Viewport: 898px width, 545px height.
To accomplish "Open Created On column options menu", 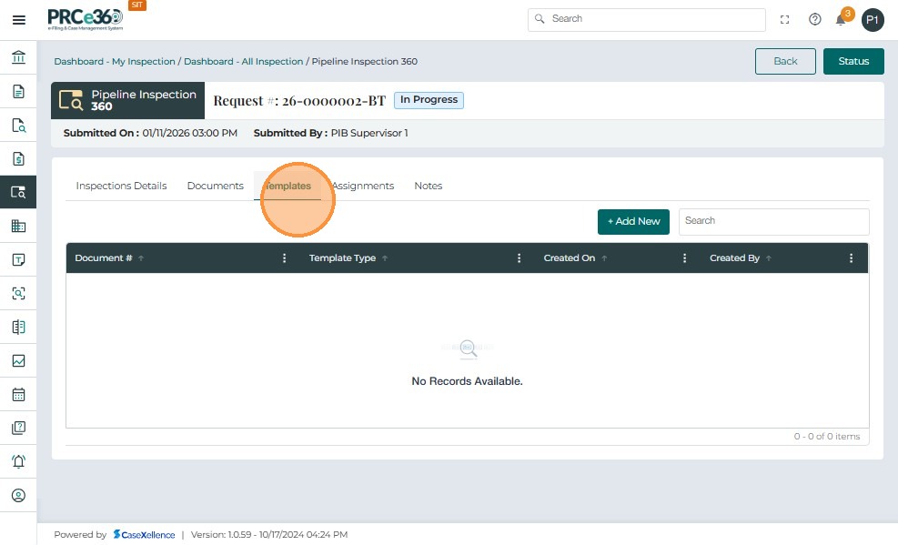I will 684,258.
